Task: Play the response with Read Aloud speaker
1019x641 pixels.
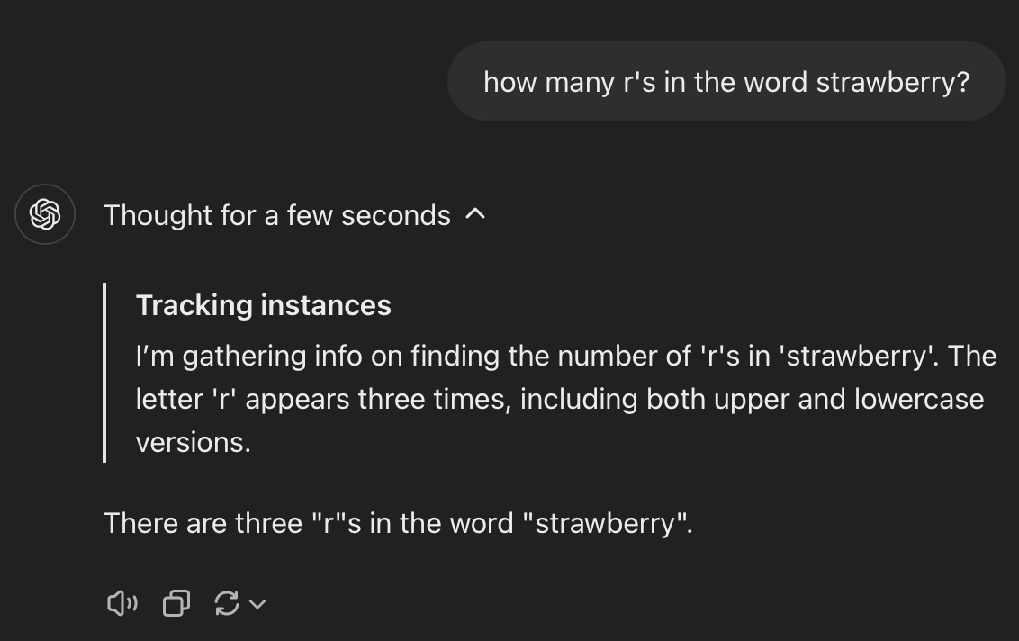Action: click(122, 603)
